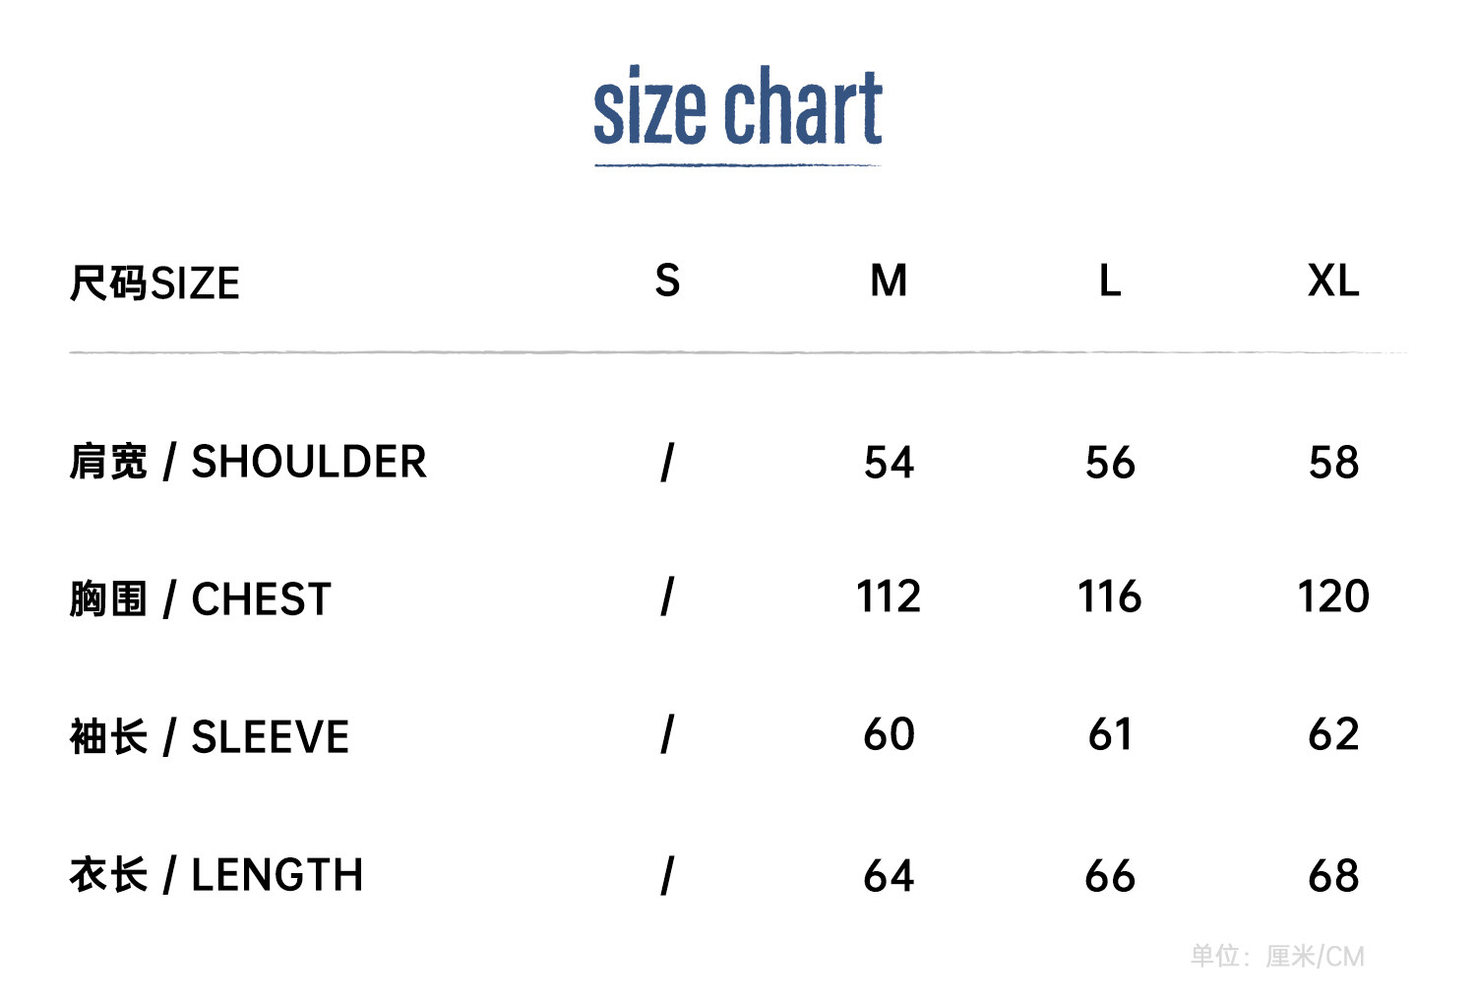Screen dimensions: 1476x1005
Task: Click the 单位：厘米/CM unit note
Action: (1277, 956)
